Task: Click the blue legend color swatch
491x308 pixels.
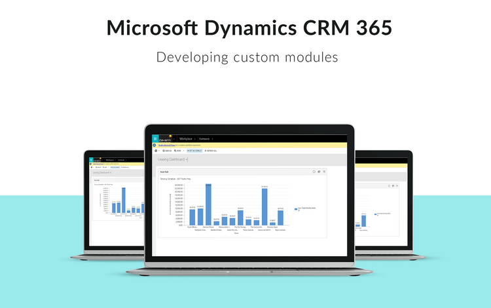Action: [x=295, y=208]
